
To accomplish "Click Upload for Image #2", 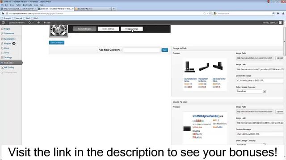I will pyautogui.click(x=280, y=112).
